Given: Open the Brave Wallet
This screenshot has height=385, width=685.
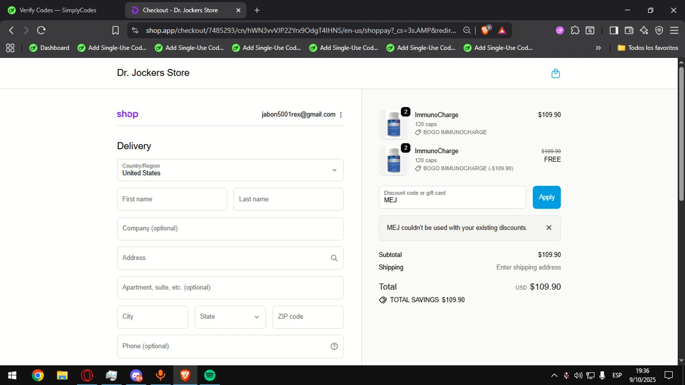Looking at the screenshot, I should tap(629, 30).
